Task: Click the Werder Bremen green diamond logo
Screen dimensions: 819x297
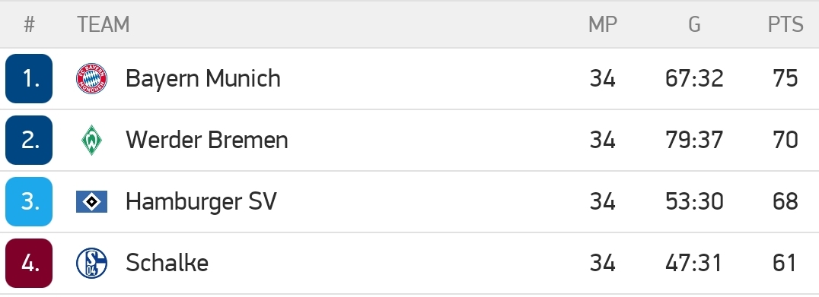Action: [91, 141]
